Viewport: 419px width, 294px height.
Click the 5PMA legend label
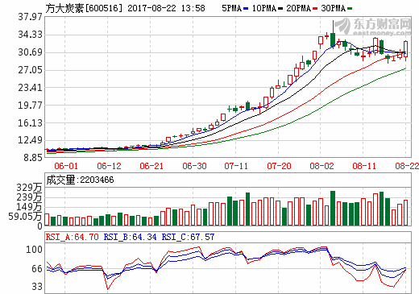231,8
